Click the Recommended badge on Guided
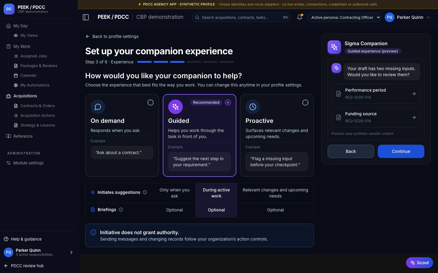Screen dimensions: 438x273 [x=206, y=103]
